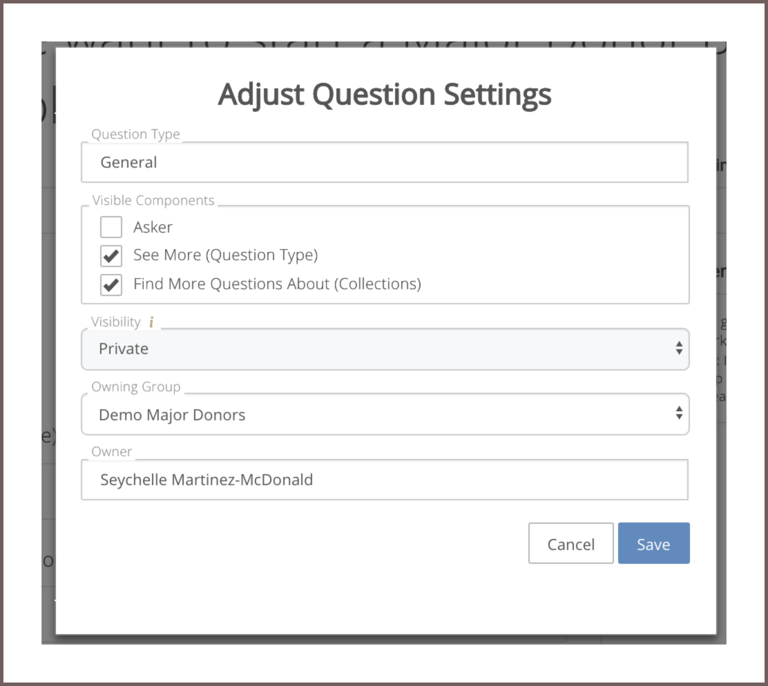
Task: Click the See More (Question Type) label
Action: [x=226, y=255]
